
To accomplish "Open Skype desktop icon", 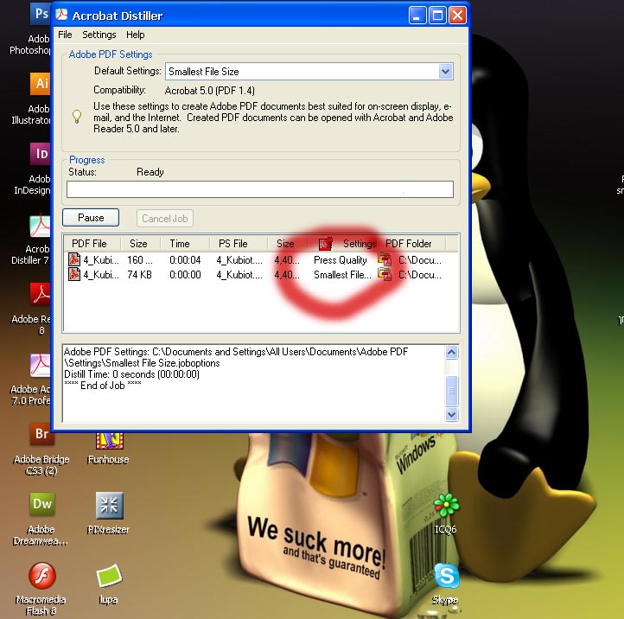I will (x=446, y=576).
